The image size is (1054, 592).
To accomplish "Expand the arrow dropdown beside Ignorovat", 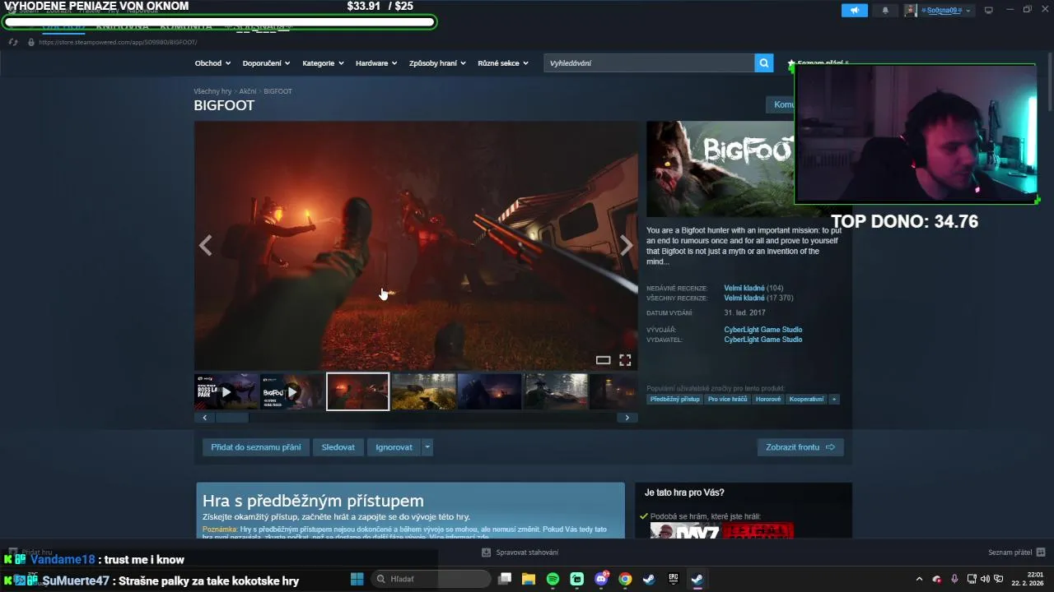I will (x=427, y=447).
